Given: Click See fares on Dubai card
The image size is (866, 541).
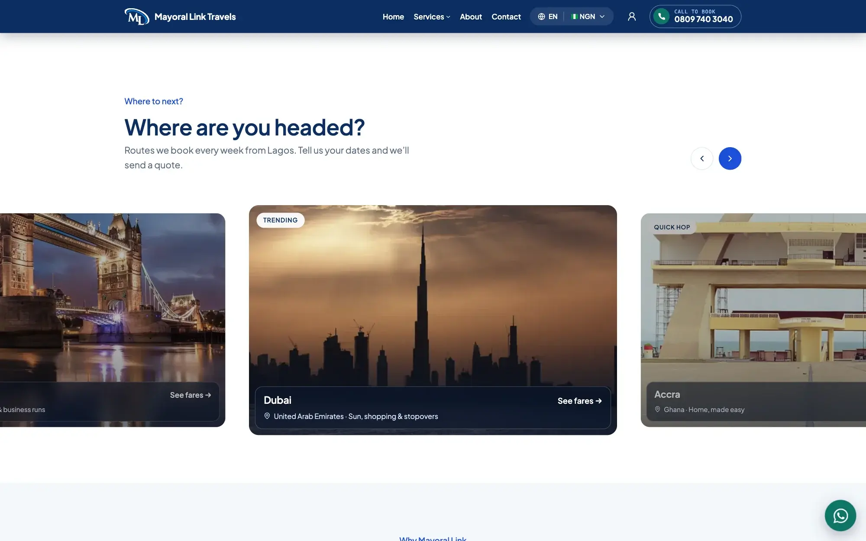Looking at the screenshot, I should pos(579,401).
